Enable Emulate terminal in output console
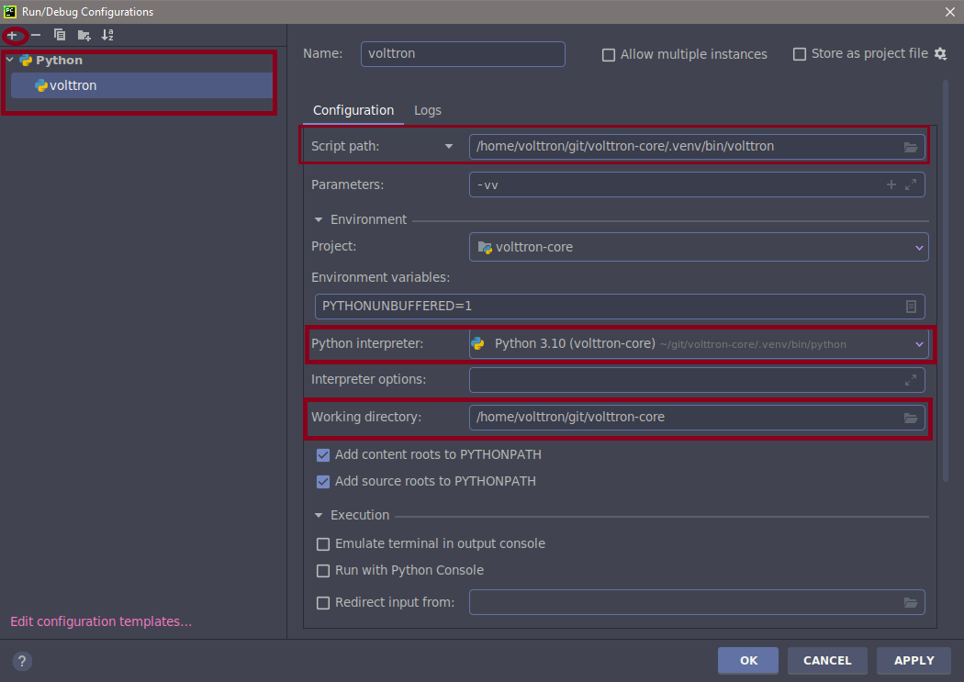Screen dimensions: 964x682 coord(323,544)
